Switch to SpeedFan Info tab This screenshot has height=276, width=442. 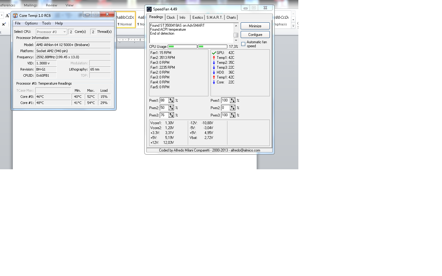[183, 17]
